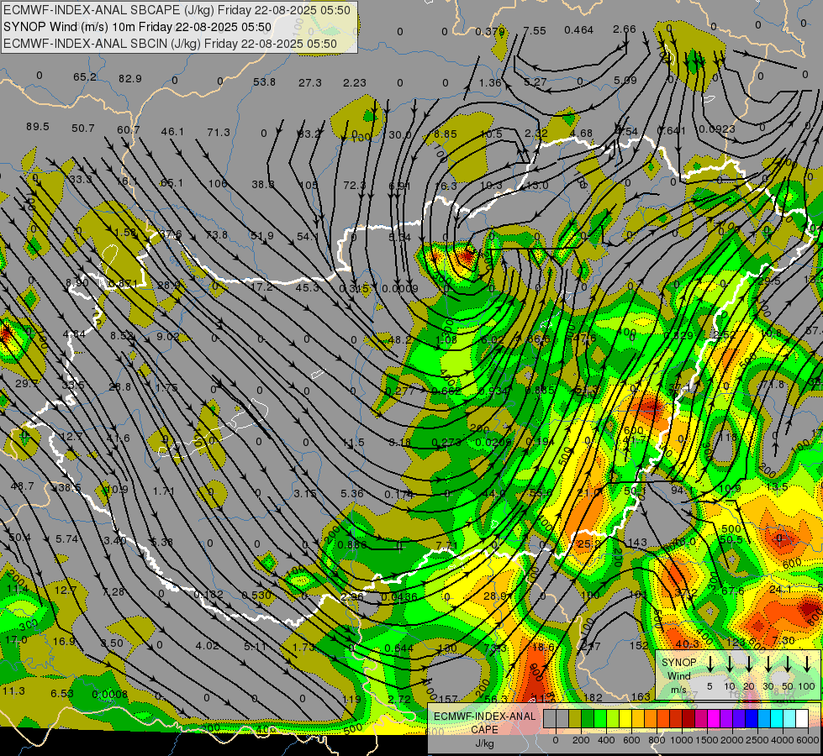
Task: Click the map value 143
Action: 637,543
